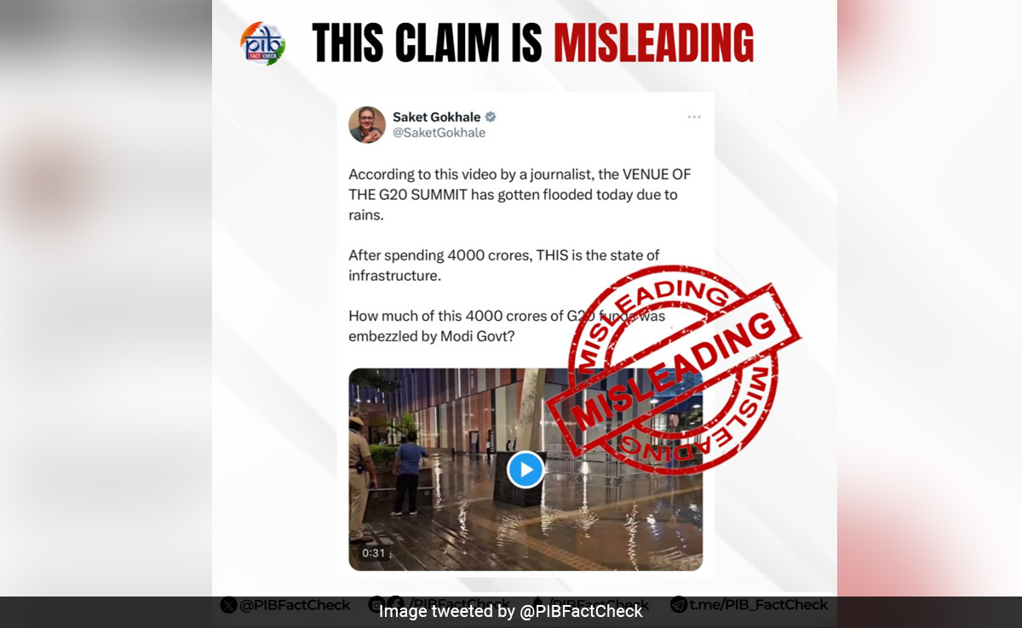Click the Telegram icon in the footer
This screenshot has width=1022, height=628.
tap(679, 605)
